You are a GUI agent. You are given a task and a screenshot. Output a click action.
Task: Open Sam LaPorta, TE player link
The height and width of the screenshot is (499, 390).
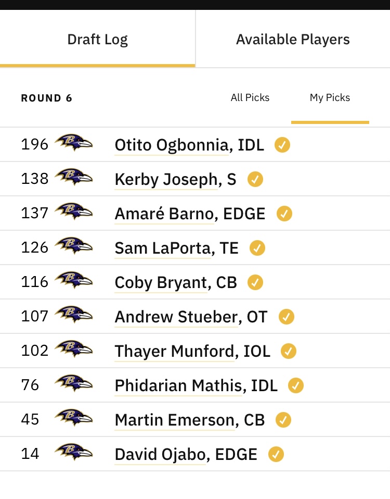coord(177,248)
